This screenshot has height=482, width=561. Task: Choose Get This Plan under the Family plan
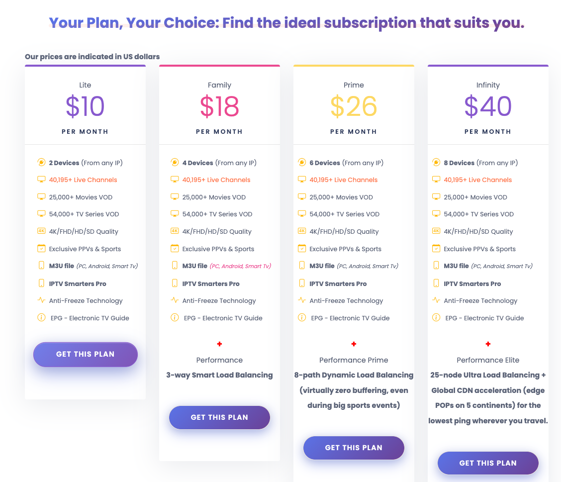(x=219, y=417)
